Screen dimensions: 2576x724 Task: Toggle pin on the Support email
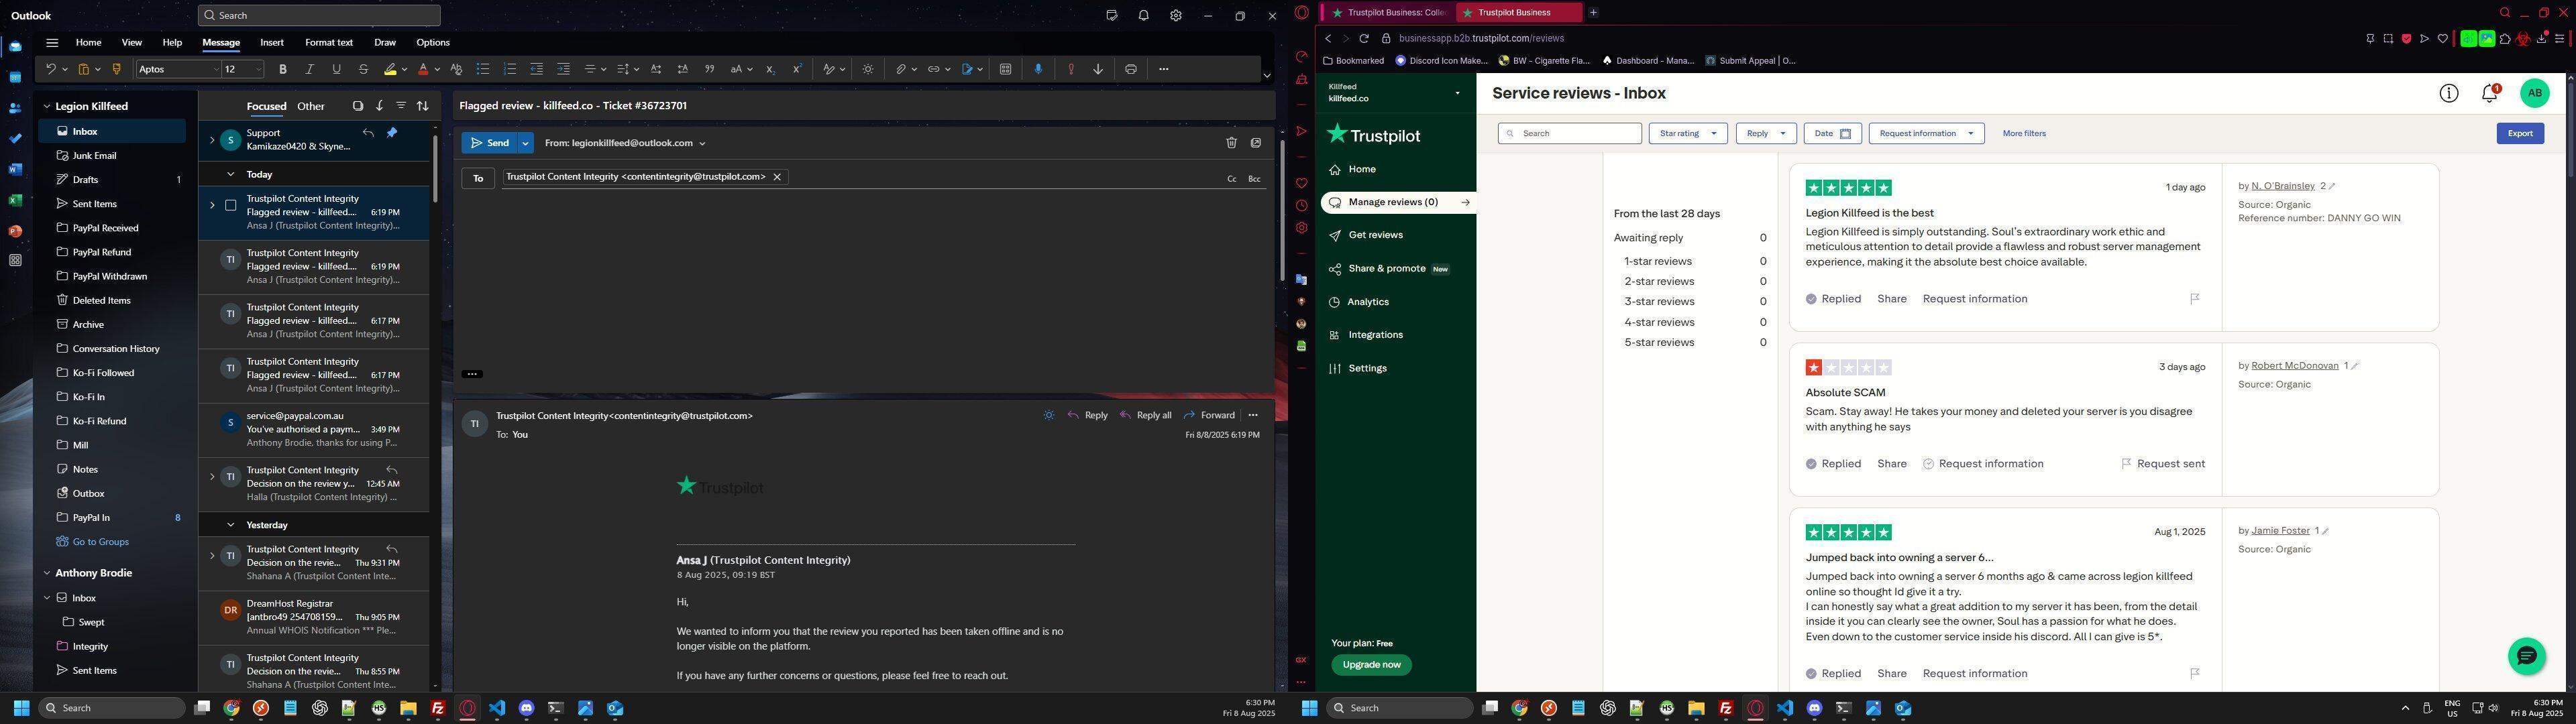(392, 133)
